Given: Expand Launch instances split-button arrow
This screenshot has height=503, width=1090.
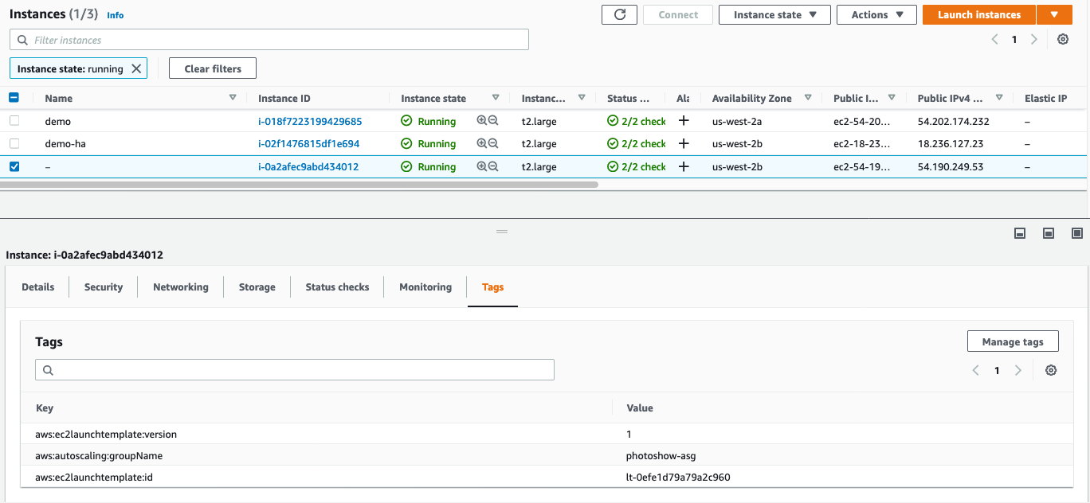Looking at the screenshot, I should (x=1054, y=15).
